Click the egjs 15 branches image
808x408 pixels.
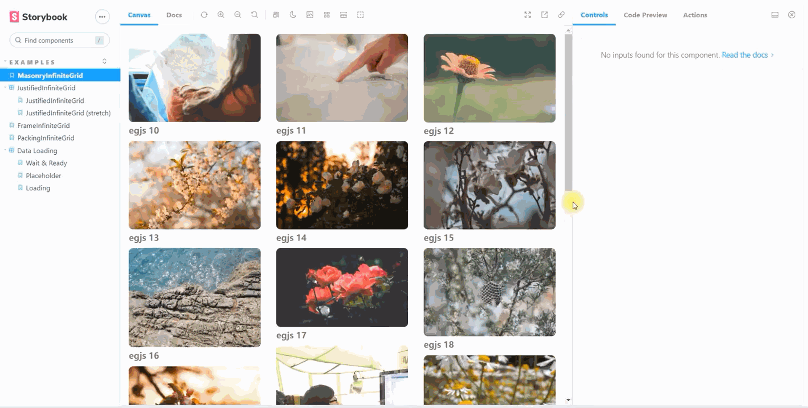coord(490,185)
